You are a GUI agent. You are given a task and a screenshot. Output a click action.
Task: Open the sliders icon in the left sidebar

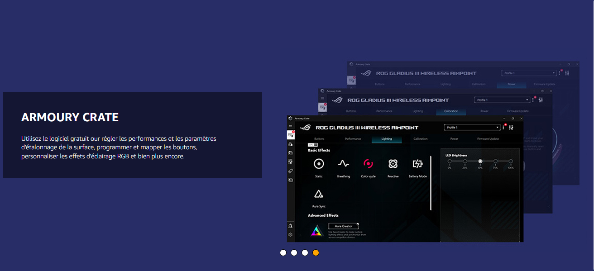pos(291,162)
